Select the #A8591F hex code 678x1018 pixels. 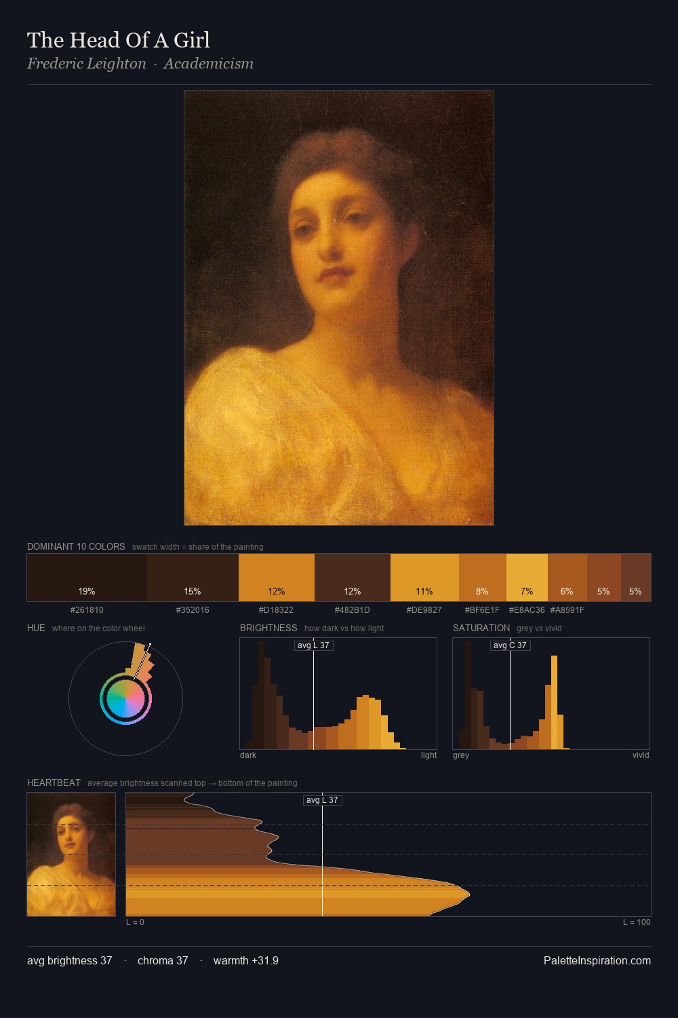coord(567,610)
